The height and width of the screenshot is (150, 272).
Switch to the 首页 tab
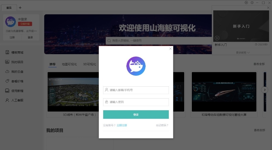[x=9, y=8]
